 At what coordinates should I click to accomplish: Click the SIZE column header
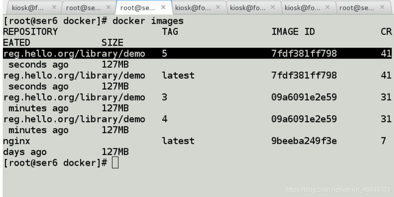(x=112, y=43)
